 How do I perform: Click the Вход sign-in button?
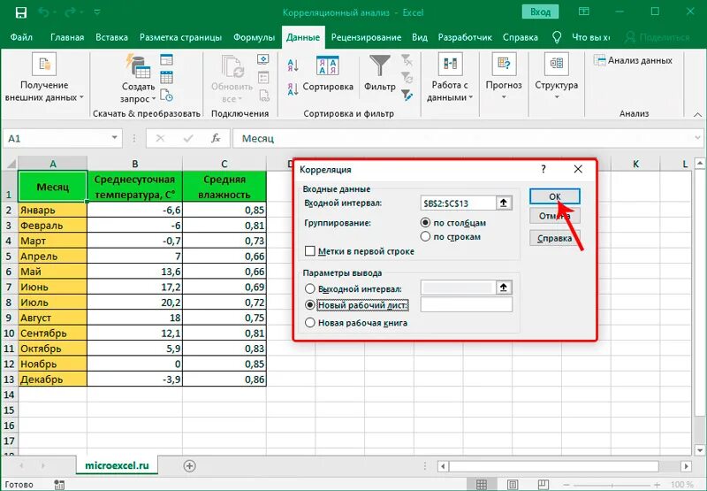540,12
